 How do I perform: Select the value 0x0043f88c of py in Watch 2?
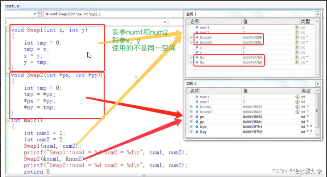click(x=253, y=122)
